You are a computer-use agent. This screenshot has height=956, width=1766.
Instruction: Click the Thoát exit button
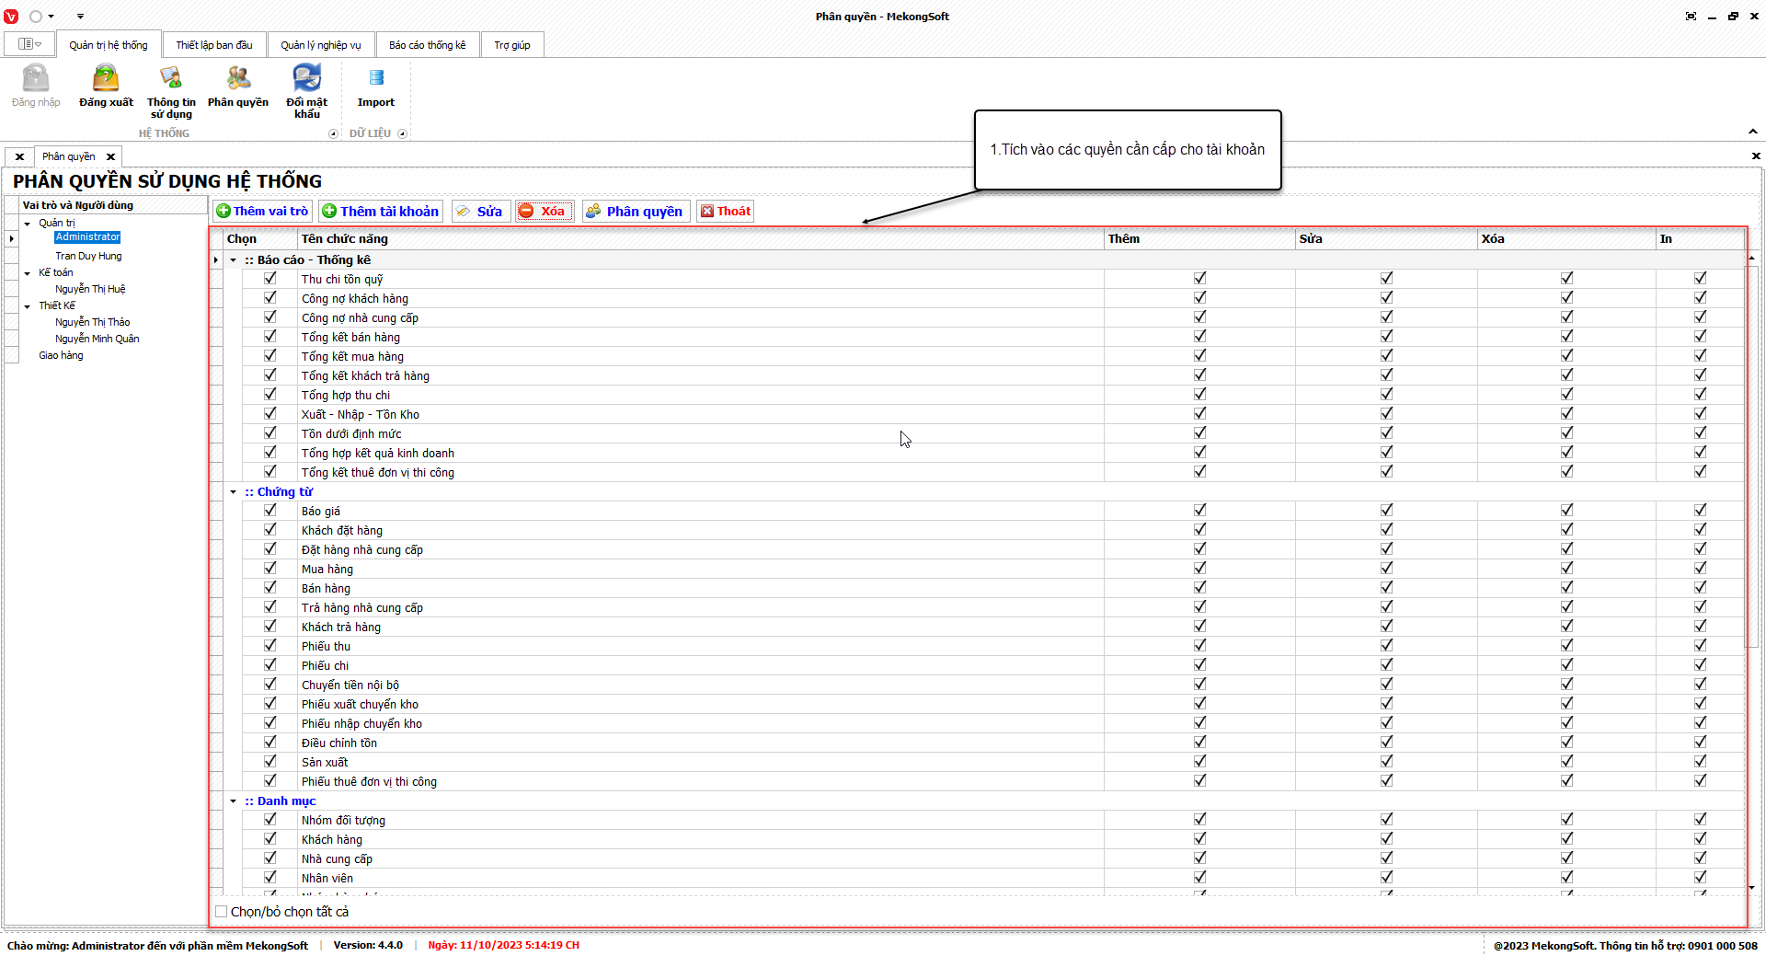[726, 212]
